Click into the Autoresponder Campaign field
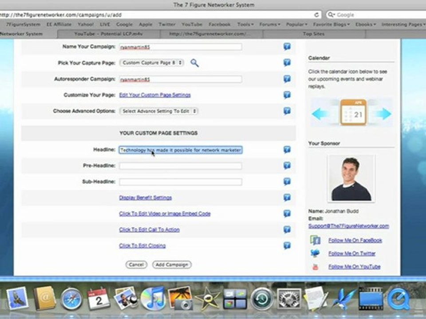This screenshot has width=426, height=319. [181, 79]
